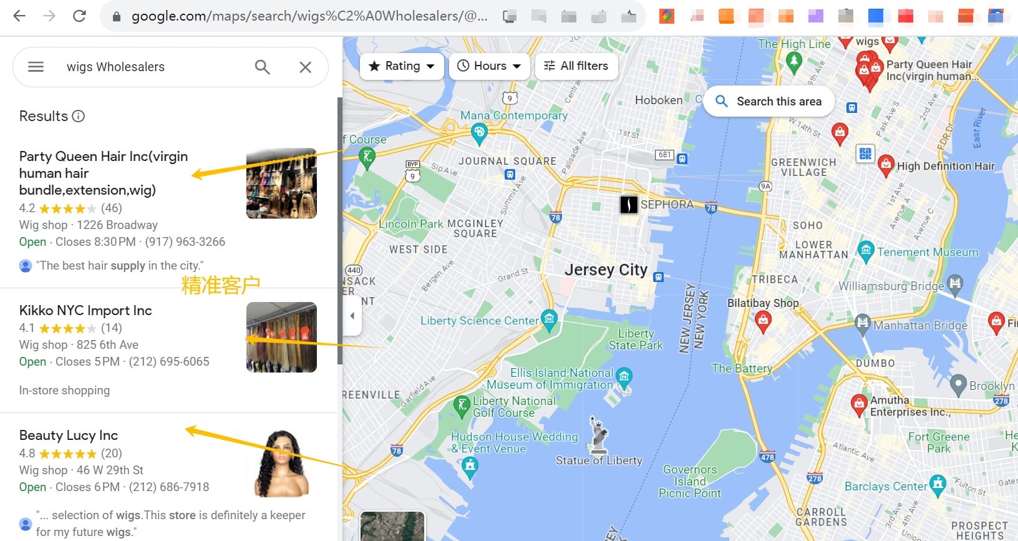Click Tenement Museum marker
Screen dimensions: 1018x541
point(866,251)
